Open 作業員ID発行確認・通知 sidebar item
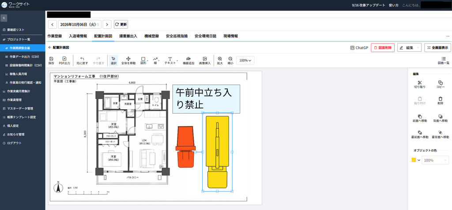 tap(23, 83)
